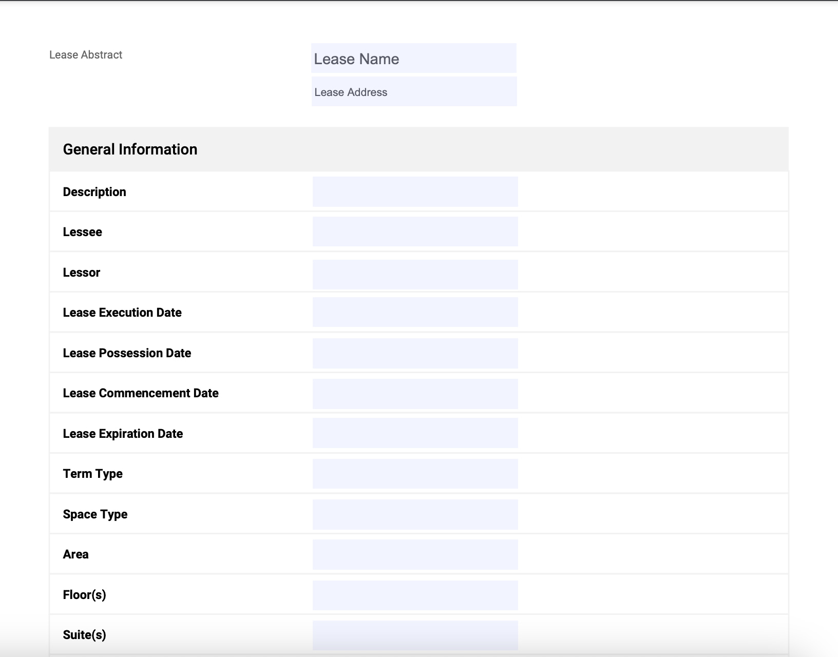
Task: Click the Lease Address input field
Action: click(413, 92)
